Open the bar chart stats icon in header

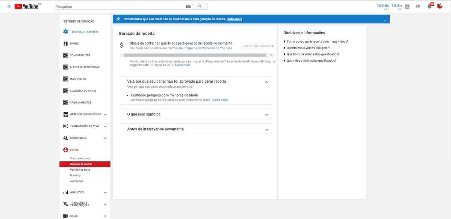pyautogui.click(x=407, y=6)
